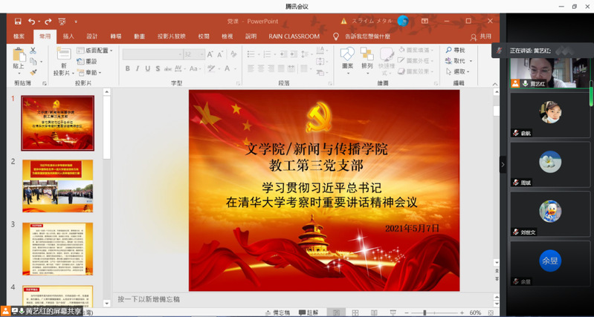Open the Shape Outline (圖案外框) dropdown

(x=417, y=61)
